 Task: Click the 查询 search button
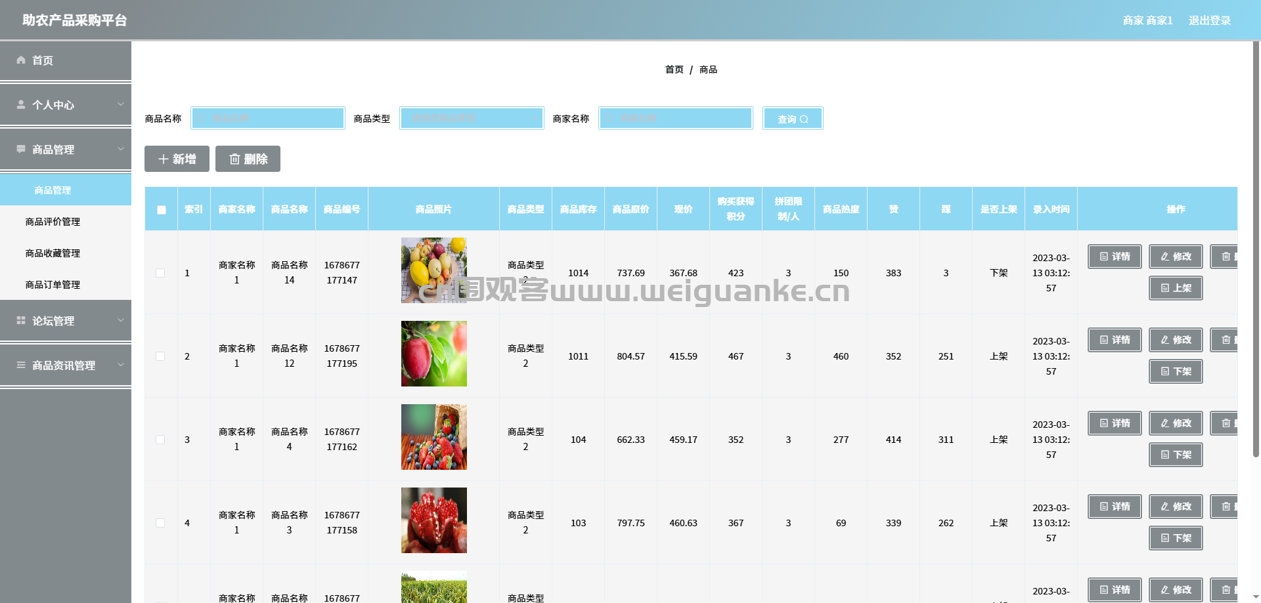coord(793,118)
